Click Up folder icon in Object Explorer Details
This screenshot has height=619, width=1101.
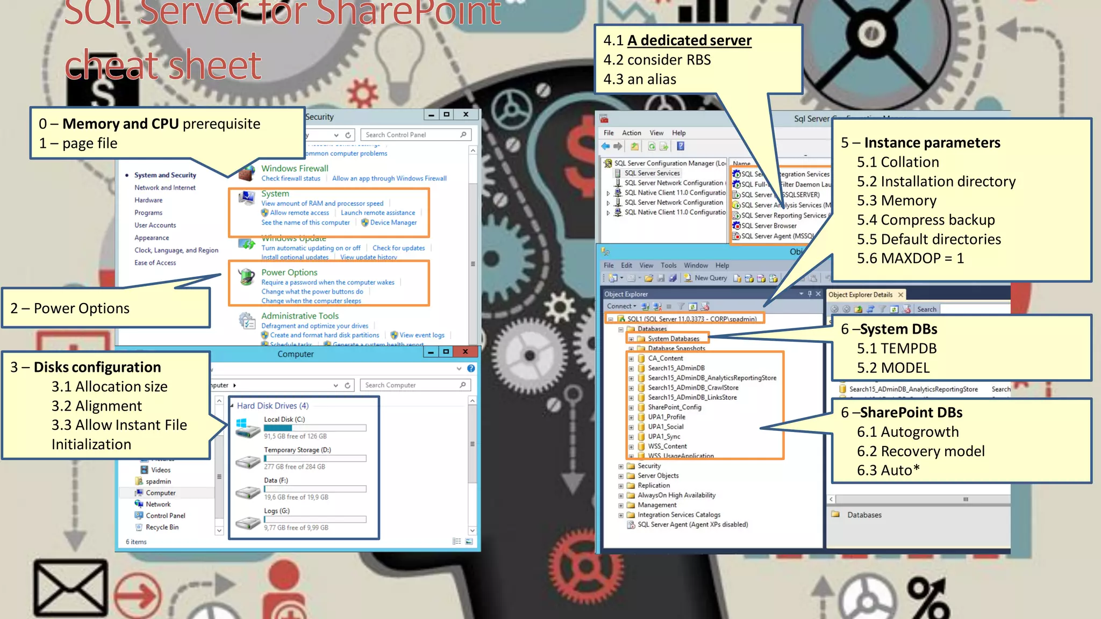pos(859,309)
